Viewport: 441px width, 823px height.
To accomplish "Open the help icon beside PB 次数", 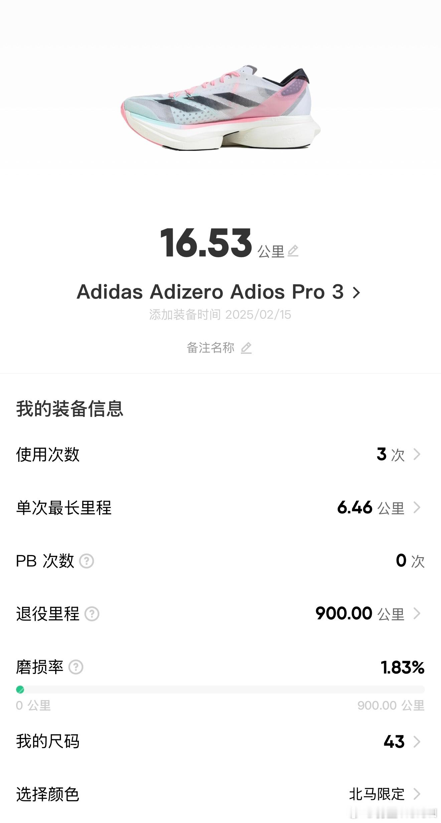I will pyautogui.click(x=87, y=561).
